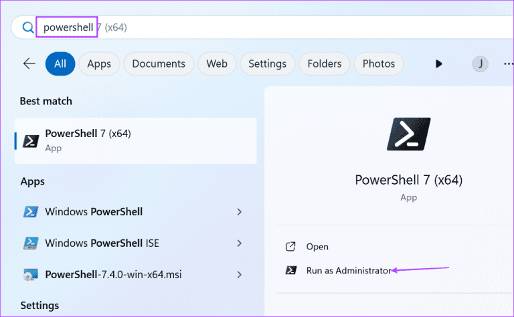The image size is (514, 317).
Task: Show more filters with the play arrow
Action: tap(439, 64)
